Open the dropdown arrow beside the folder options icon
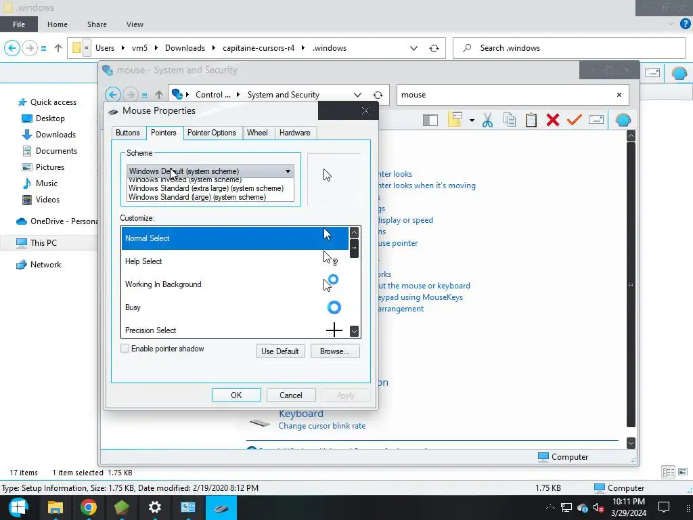 472,121
